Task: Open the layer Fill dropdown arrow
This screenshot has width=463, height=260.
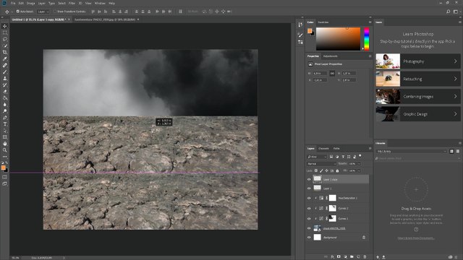Action: [x=359, y=170]
